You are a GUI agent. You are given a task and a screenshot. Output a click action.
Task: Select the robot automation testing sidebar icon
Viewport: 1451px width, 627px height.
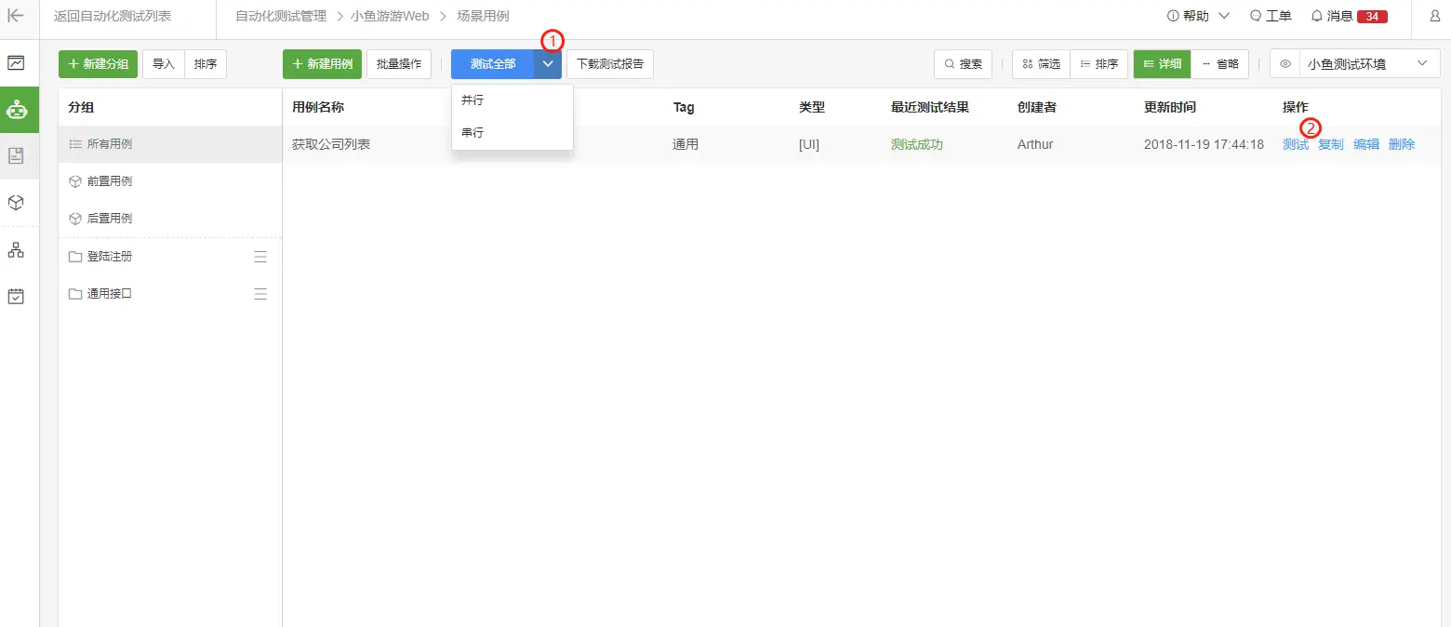point(19,109)
